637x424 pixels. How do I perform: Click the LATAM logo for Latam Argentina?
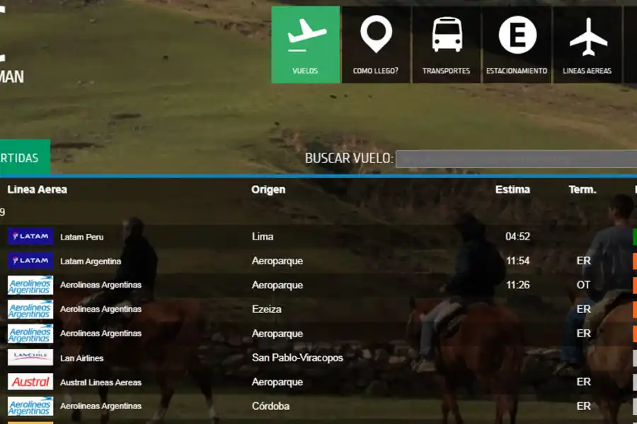point(30,261)
